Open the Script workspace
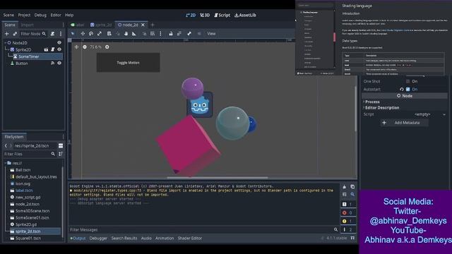The width and height of the screenshot is (452, 254). (222, 15)
